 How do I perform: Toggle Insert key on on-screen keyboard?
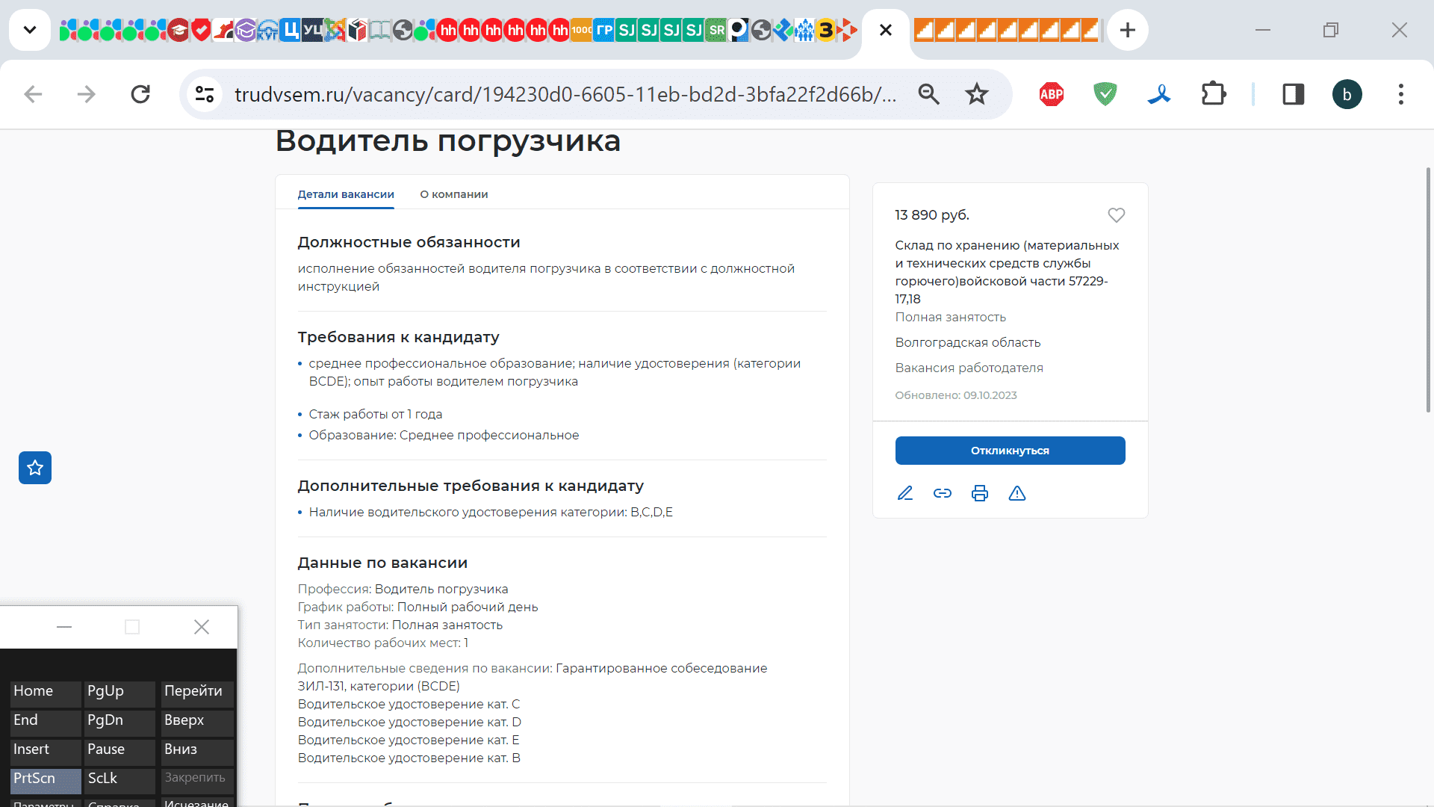(45, 749)
